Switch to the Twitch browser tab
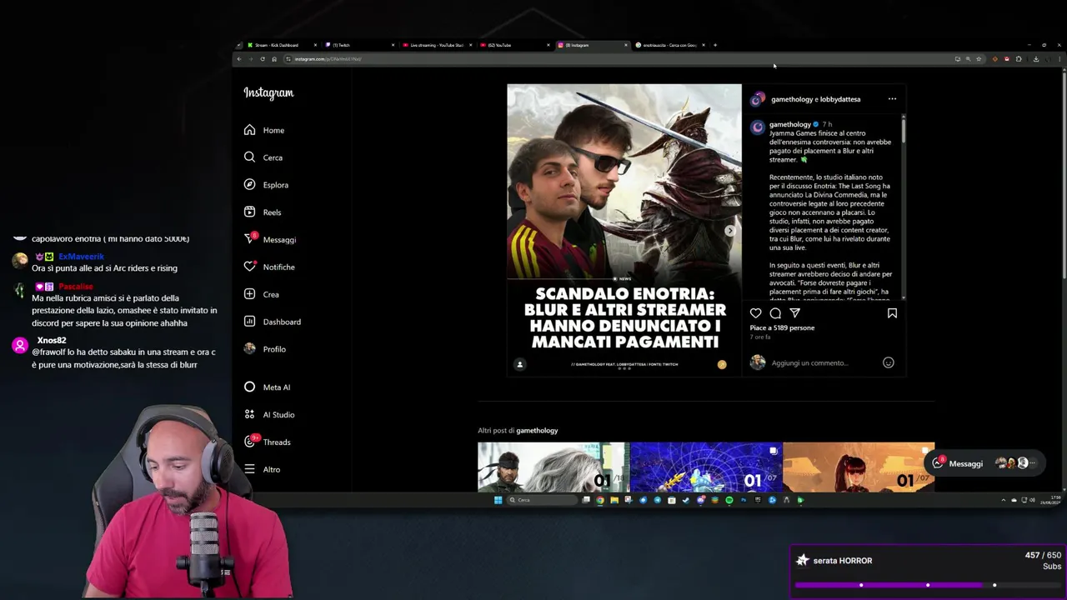This screenshot has height=600, width=1067. pos(360,45)
